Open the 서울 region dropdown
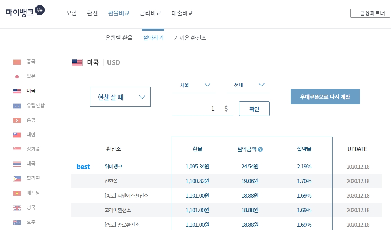The height and width of the screenshot is (230, 391). coord(194,85)
